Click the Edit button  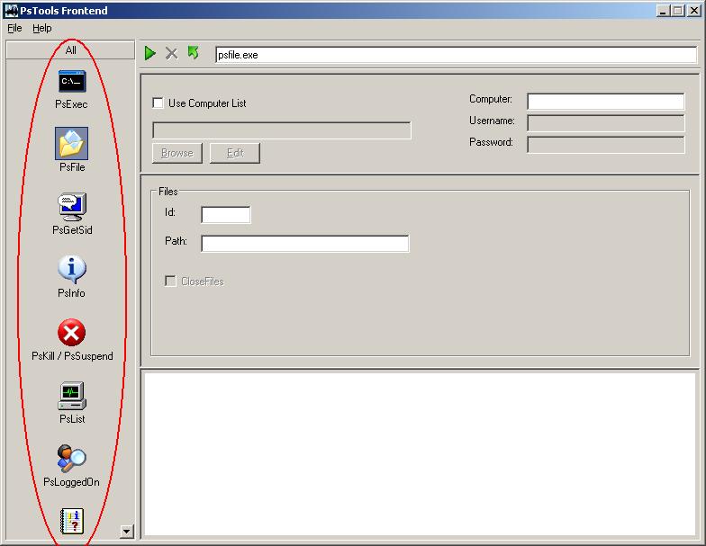(x=234, y=153)
